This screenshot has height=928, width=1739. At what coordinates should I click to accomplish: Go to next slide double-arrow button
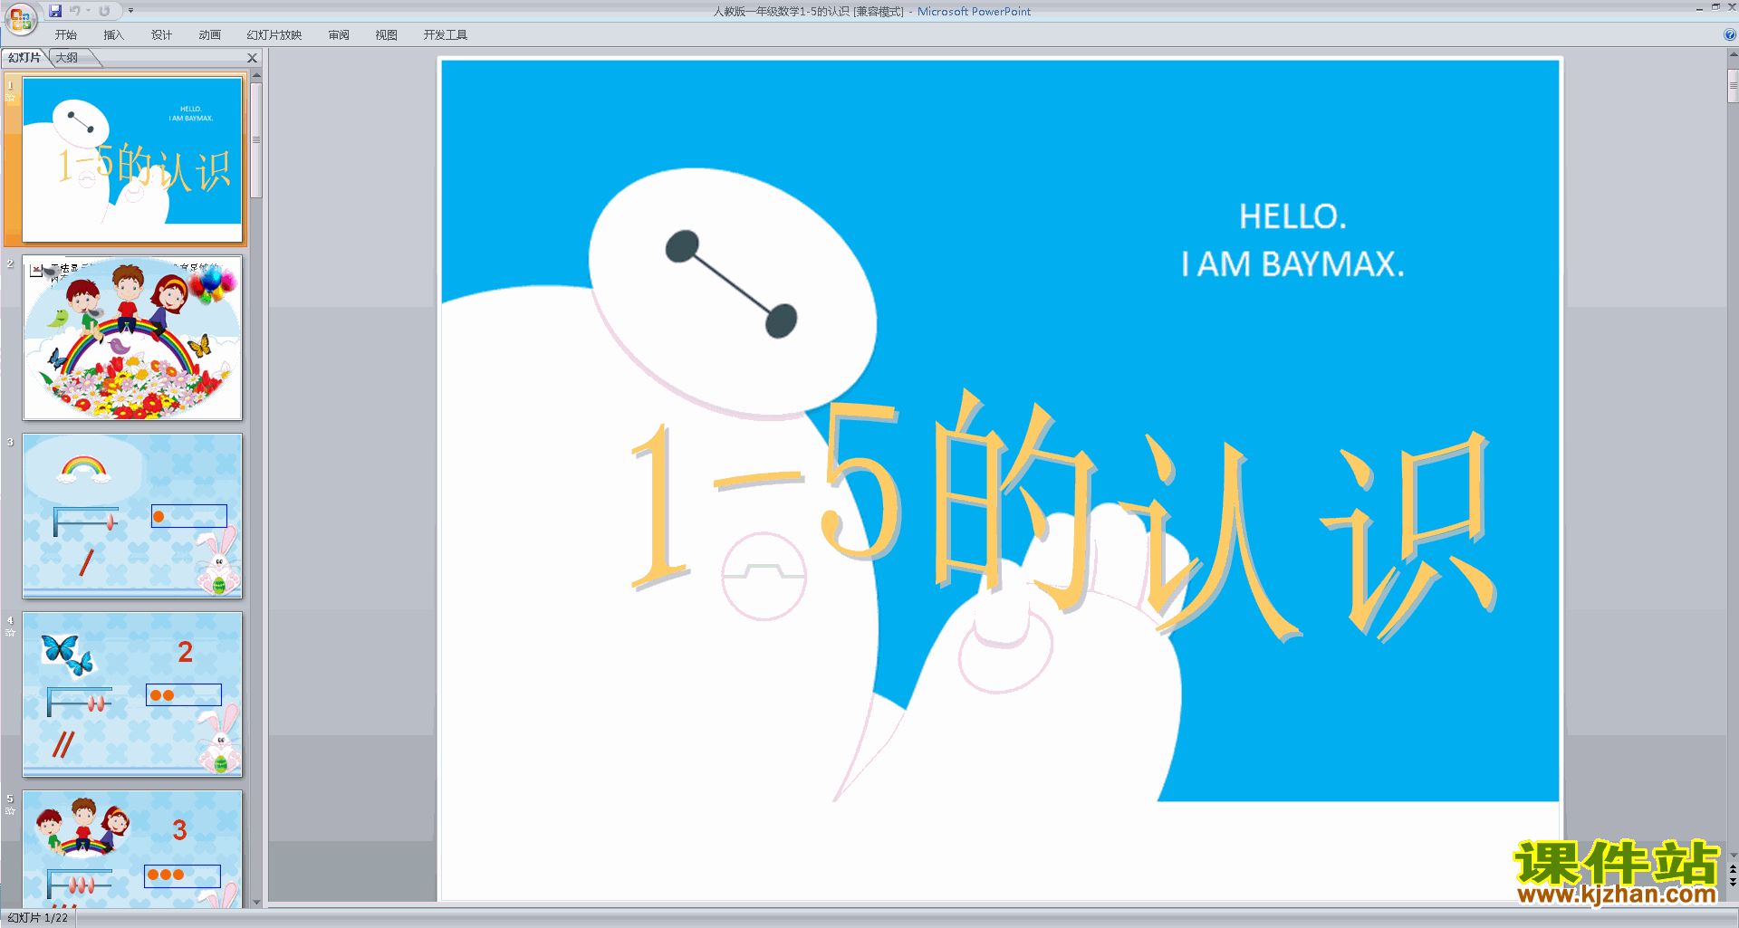pyautogui.click(x=1733, y=882)
